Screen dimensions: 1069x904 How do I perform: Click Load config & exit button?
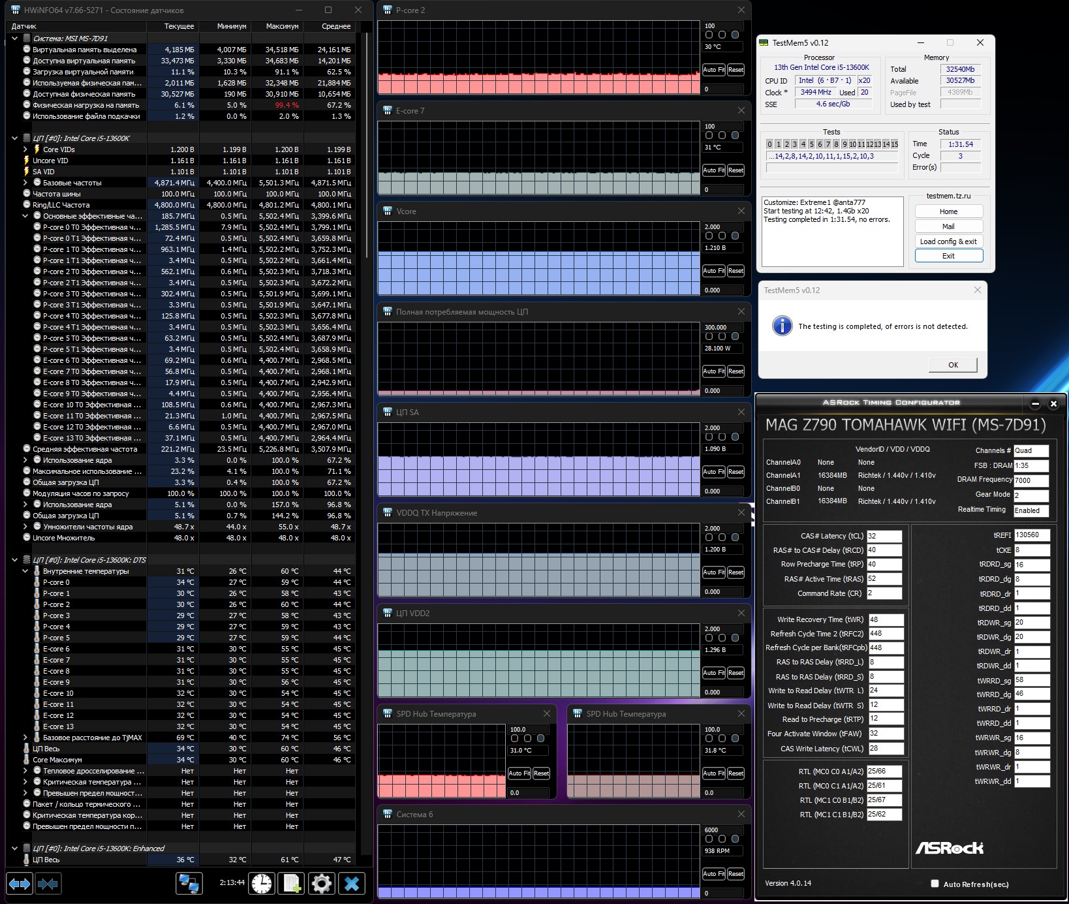(948, 242)
